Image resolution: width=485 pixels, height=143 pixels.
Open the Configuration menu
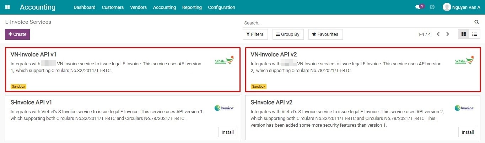click(221, 7)
